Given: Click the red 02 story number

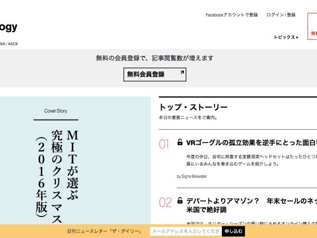Looking at the screenshot, I should point(165,203).
